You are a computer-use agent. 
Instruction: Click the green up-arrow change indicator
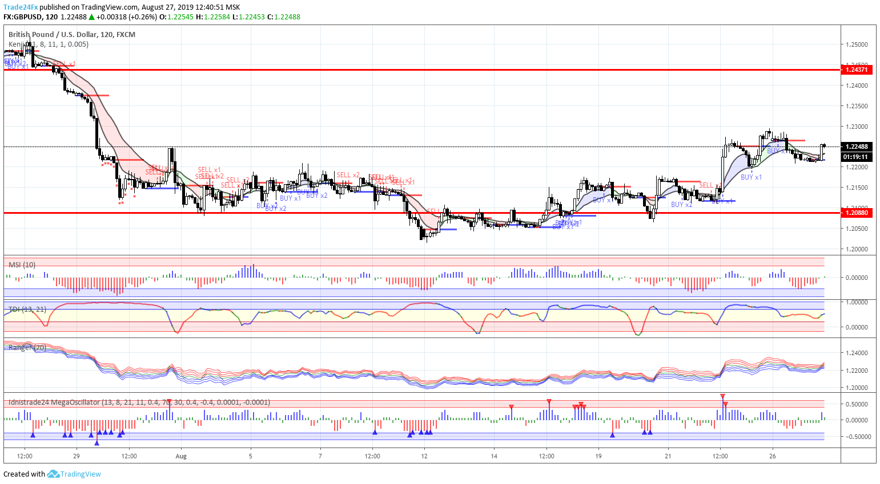(91, 17)
